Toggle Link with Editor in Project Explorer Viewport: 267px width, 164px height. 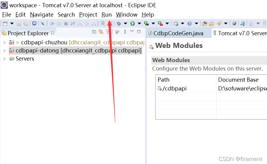click(x=101, y=32)
